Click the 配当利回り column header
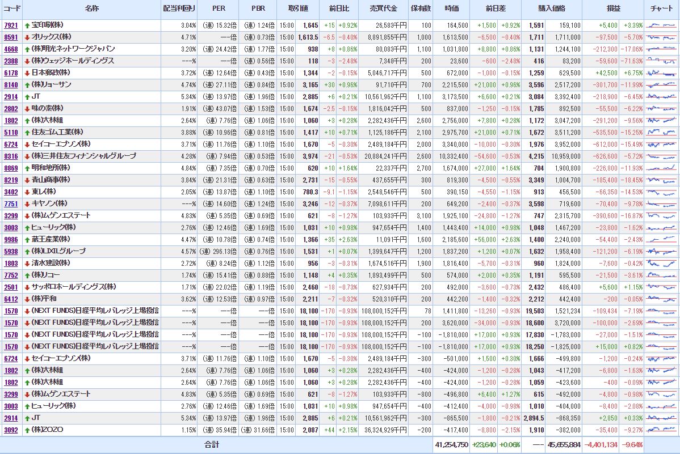This screenshot has width=680, height=454. point(179,9)
